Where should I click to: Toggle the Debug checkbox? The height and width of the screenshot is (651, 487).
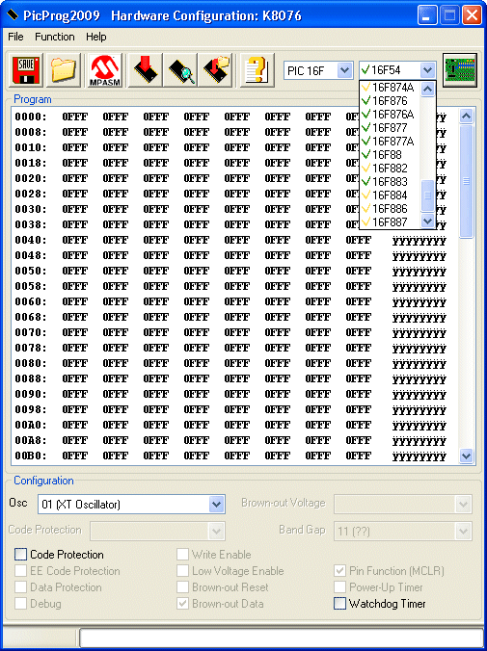[20, 604]
